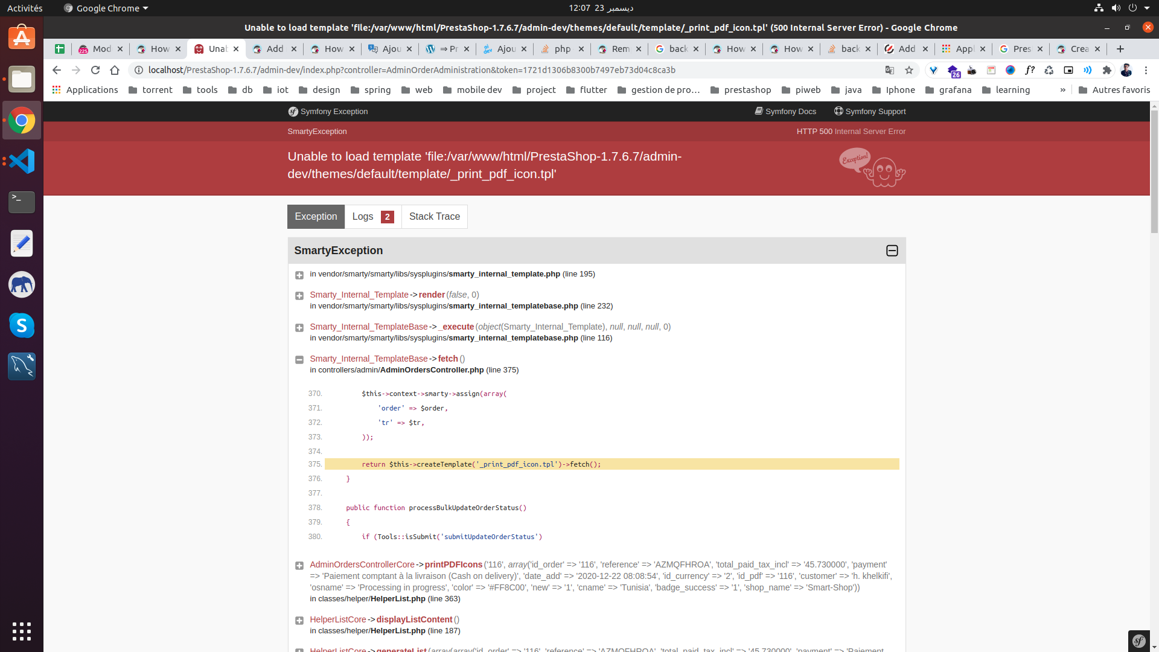Open the Stack Trace tab
The height and width of the screenshot is (652, 1159).
click(434, 217)
